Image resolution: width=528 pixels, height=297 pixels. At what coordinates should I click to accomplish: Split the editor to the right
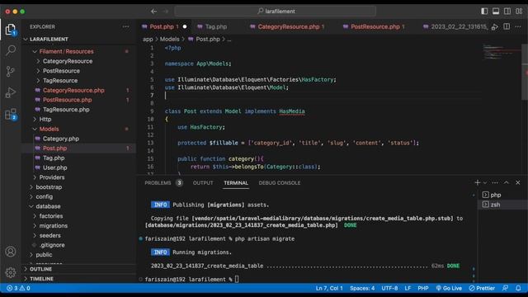coord(507,26)
